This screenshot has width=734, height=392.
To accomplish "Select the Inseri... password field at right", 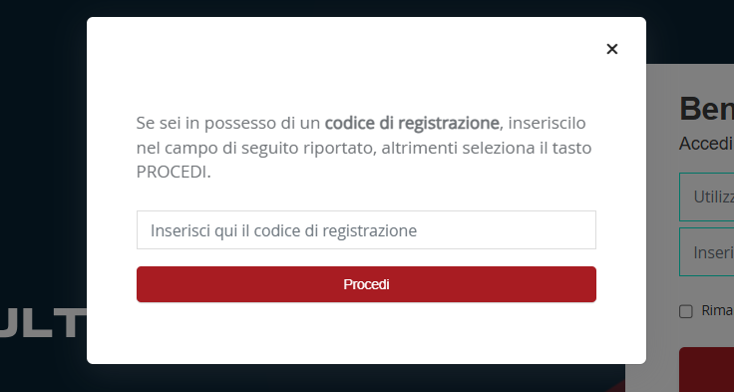I will [707, 252].
